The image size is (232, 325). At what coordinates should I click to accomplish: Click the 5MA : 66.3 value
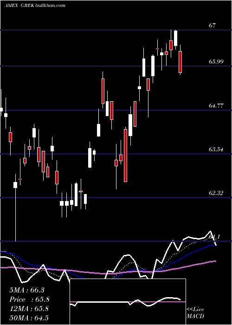[27, 290]
